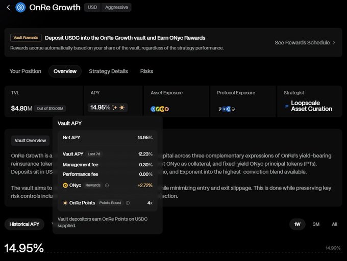The width and height of the screenshot is (347, 261).
Task: Select All chart range
Action: pos(335,224)
